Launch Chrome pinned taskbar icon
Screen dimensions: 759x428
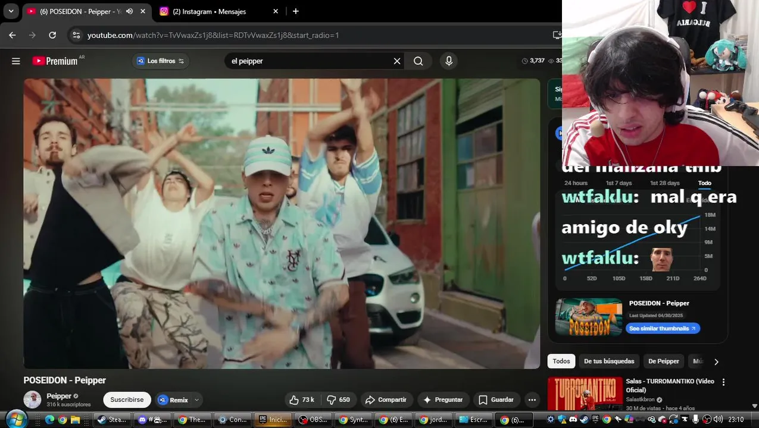(63, 420)
